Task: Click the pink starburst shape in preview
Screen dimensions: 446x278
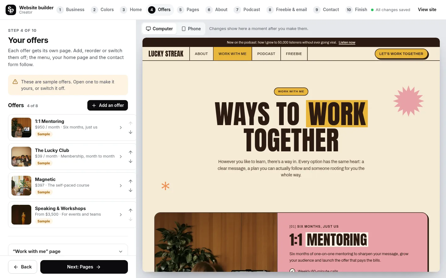Action: click(409, 101)
